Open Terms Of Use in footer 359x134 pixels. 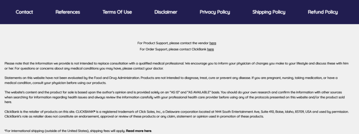click(x=117, y=12)
